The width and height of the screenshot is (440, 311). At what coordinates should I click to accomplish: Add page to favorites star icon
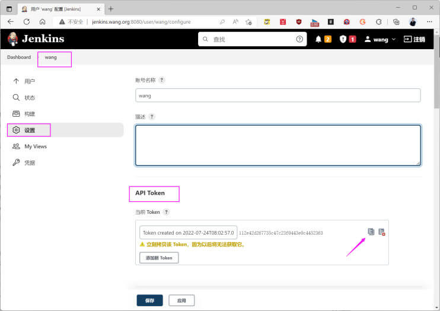tap(248, 22)
